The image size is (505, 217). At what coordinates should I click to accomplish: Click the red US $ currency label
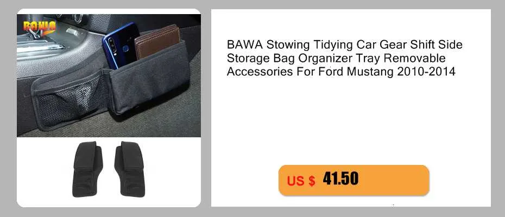tap(301, 181)
